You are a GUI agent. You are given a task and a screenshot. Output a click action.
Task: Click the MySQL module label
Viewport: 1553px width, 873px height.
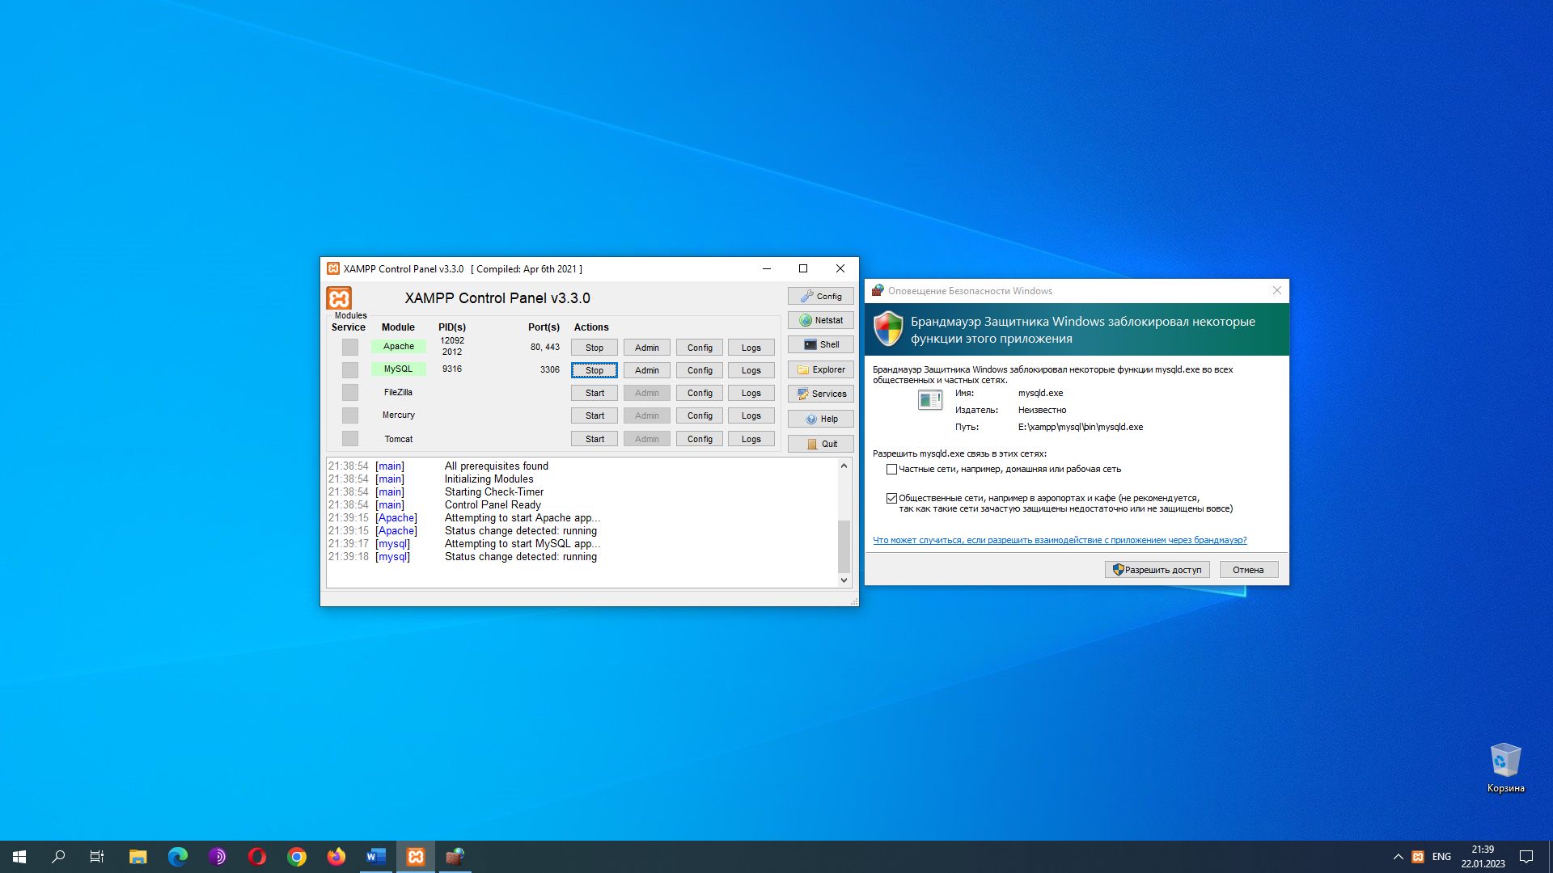(x=399, y=369)
